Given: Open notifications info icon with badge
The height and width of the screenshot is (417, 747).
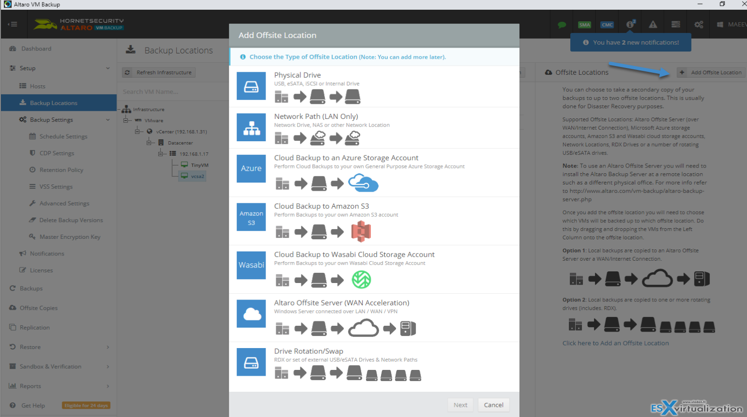Looking at the screenshot, I should [630, 24].
